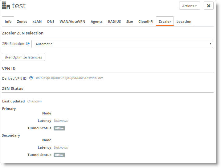Select the RADIUS tab
The image size is (221, 168).
tap(114, 22)
